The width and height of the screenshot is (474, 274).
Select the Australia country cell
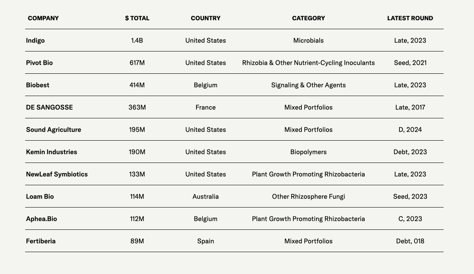pyautogui.click(x=205, y=197)
